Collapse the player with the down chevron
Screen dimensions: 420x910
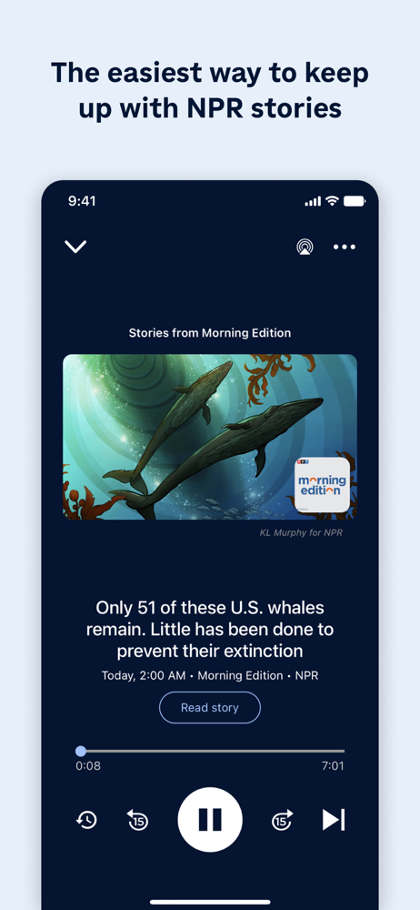pyautogui.click(x=75, y=247)
